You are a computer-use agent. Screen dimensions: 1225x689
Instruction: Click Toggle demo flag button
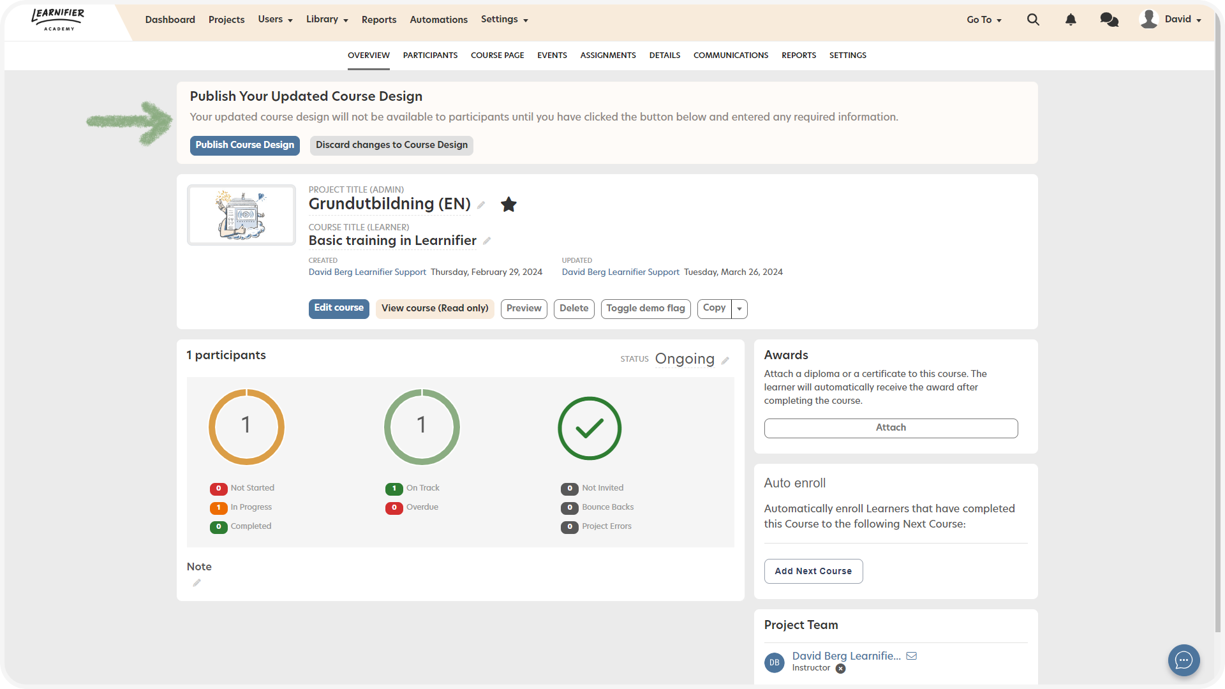[x=646, y=309]
